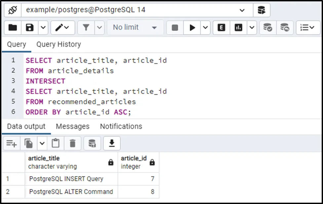Click the new connection database icon
323x204 pixels.
coord(262,10)
